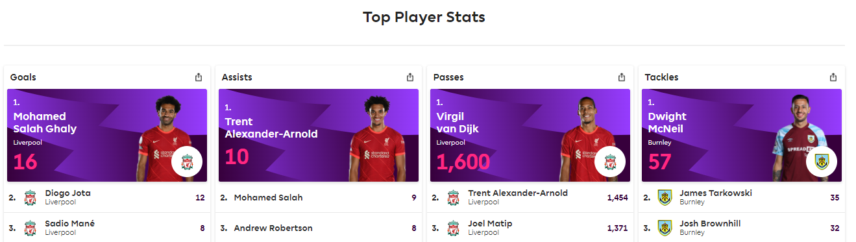Click the share icon on Assists card

tap(410, 77)
